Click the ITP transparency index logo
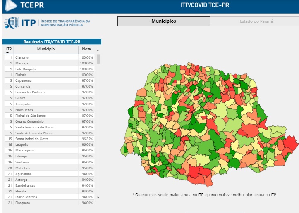Image resolution: width=299 pixels, height=213 pixels. [x=47, y=23]
